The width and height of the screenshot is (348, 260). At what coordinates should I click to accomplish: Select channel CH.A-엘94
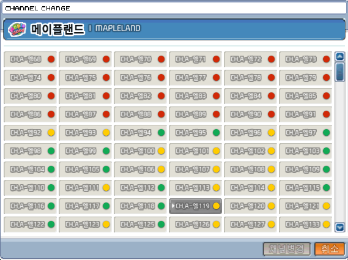pyautogui.click(x=140, y=133)
